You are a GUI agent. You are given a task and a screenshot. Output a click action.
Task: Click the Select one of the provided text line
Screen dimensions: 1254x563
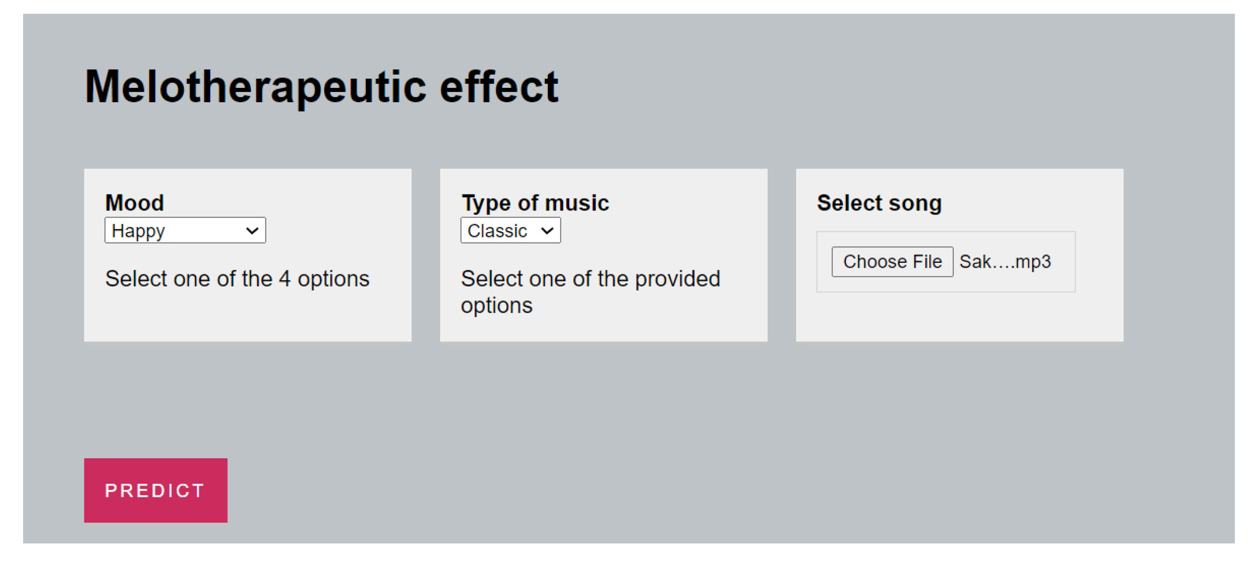(590, 279)
